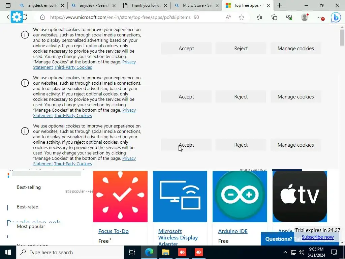Open Browser essentials heart icon
The width and height of the screenshot is (345, 259).
point(289,17)
